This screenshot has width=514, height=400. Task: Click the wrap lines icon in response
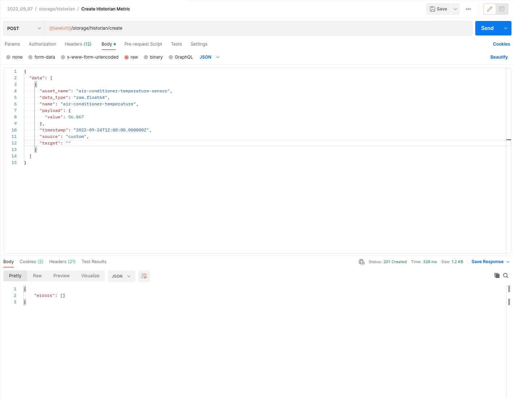pos(144,276)
